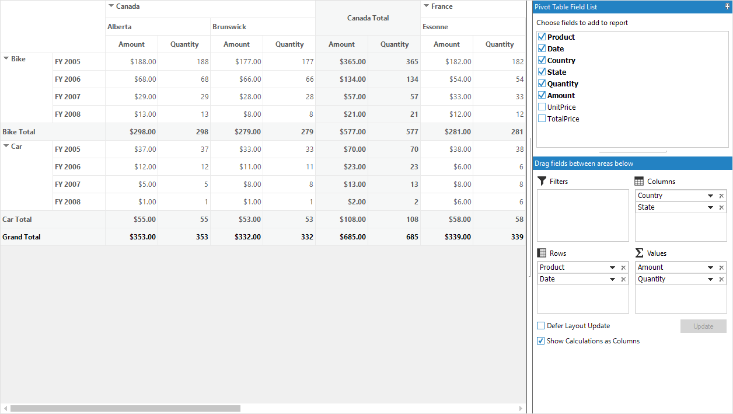The height and width of the screenshot is (414, 733).
Task: Remove Product field using its X icon
Action: pos(623,268)
